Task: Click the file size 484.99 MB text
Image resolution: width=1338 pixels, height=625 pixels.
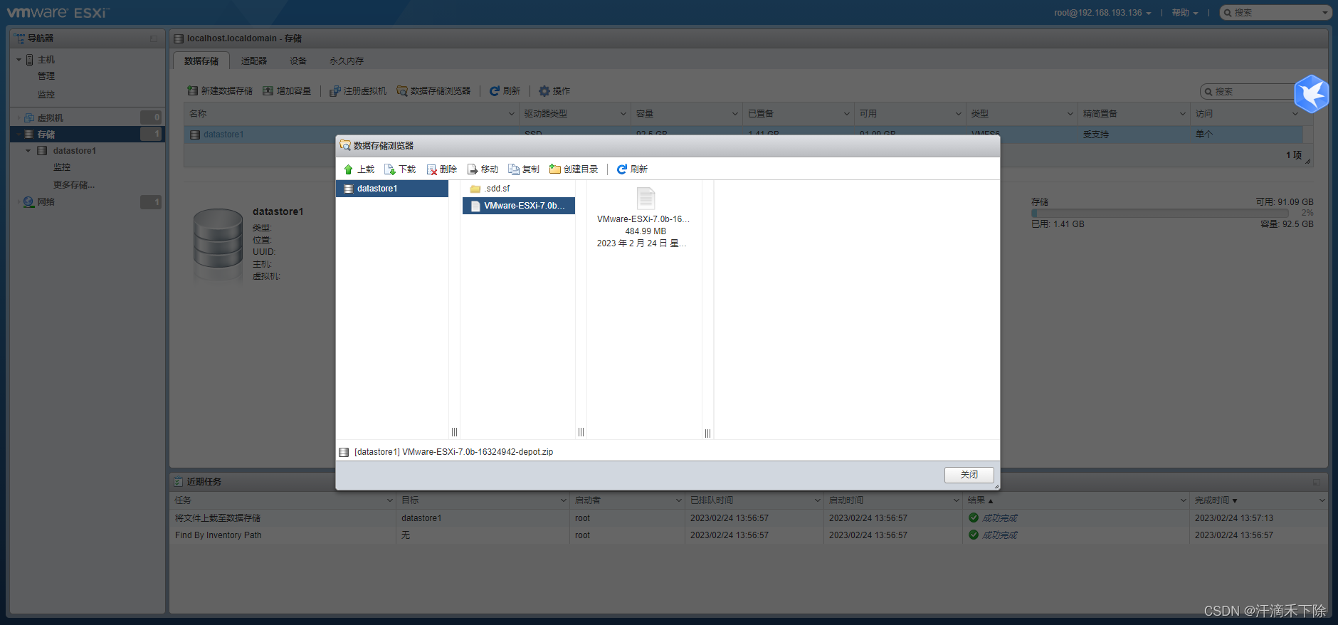Action: (646, 231)
